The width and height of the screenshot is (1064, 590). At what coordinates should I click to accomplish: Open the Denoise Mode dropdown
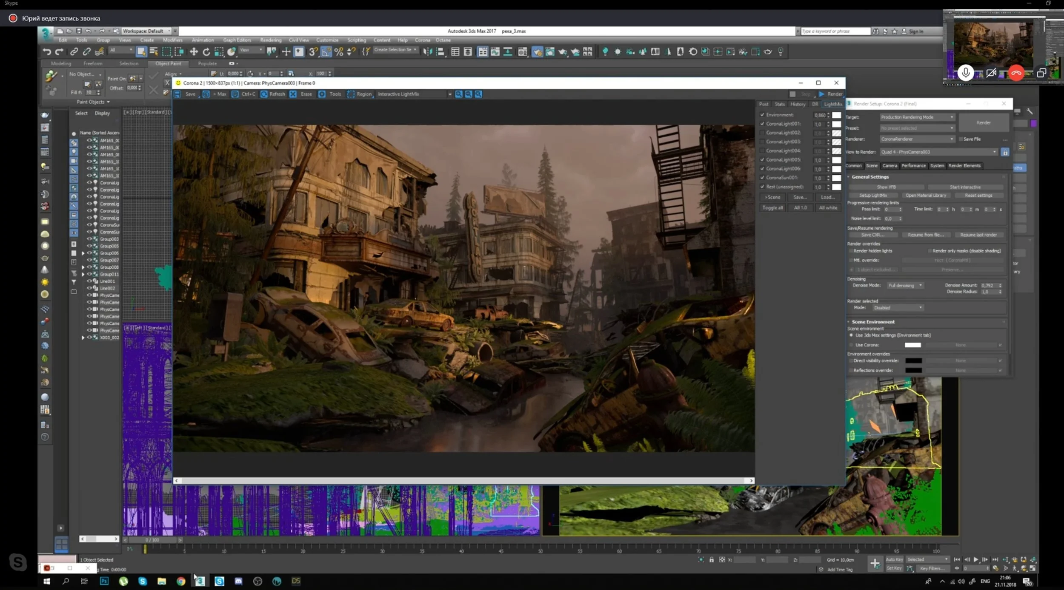pos(905,285)
